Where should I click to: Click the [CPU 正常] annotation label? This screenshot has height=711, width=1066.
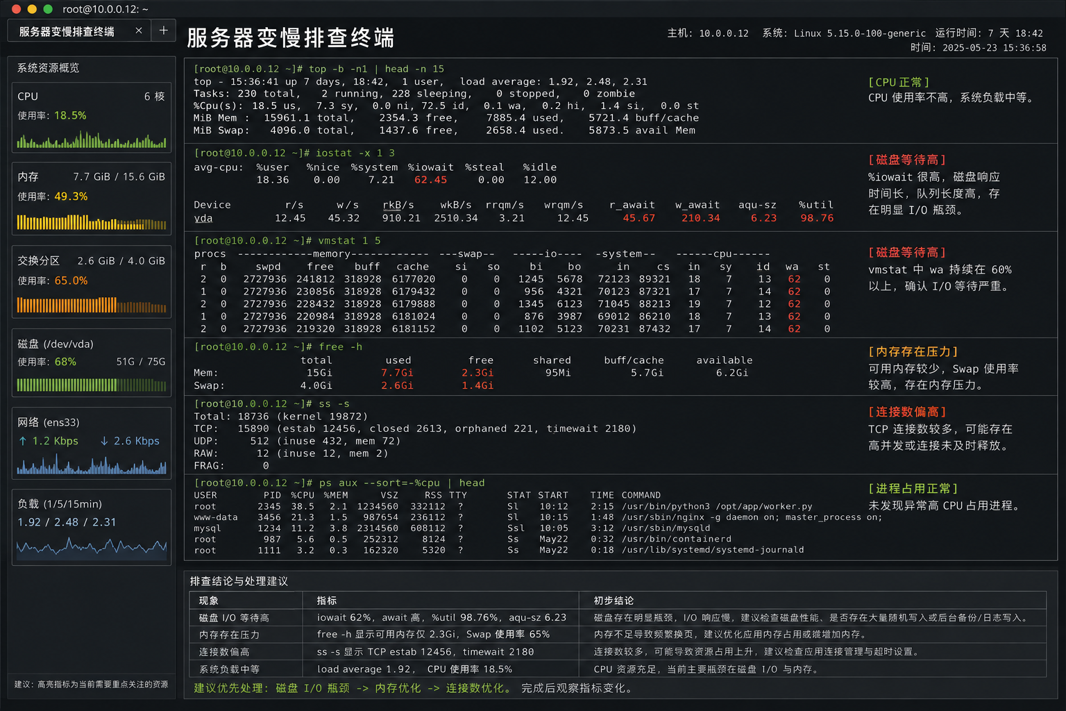(899, 82)
